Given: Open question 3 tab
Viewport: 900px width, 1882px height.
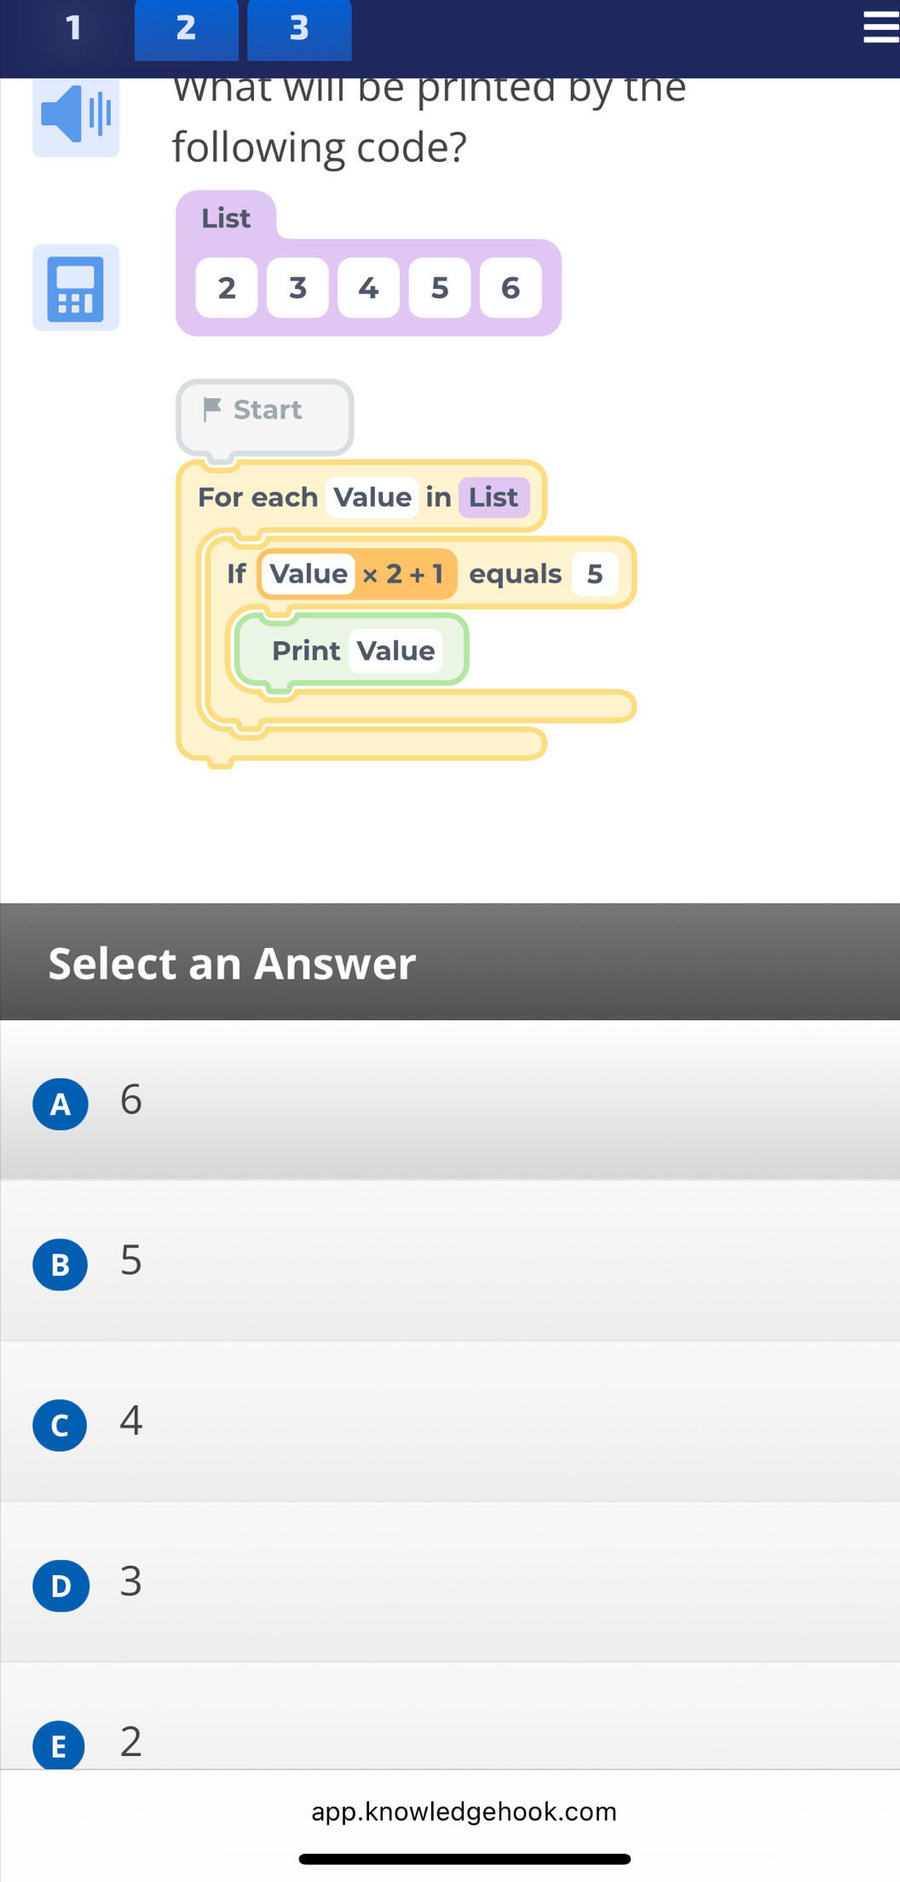Looking at the screenshot, I should pos(298,28).
